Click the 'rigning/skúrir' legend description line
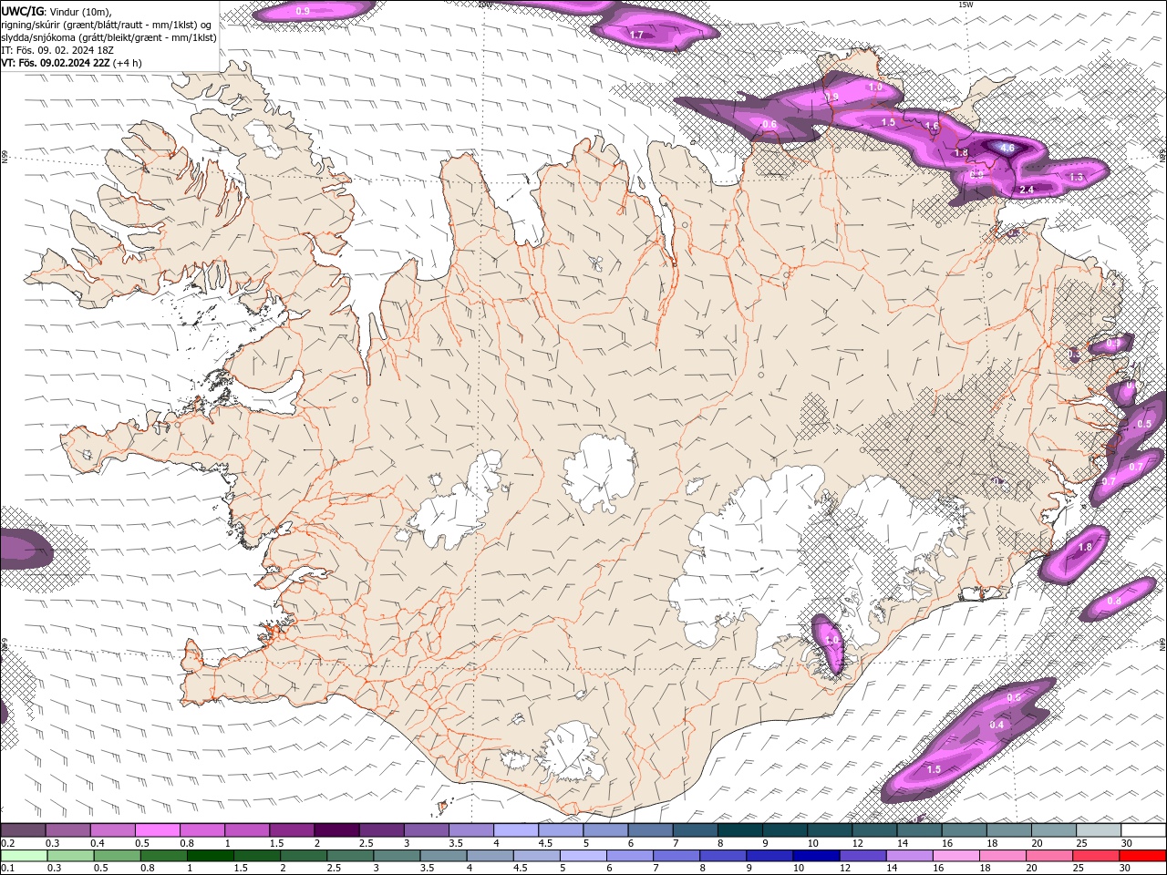 click(x=108, y=25)
